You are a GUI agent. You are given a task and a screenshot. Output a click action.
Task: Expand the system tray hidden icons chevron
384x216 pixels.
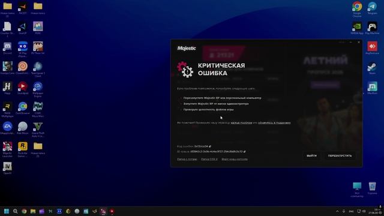[337, 211]
